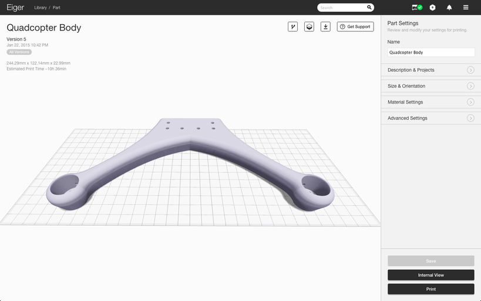Viewport: 481px width, 301px height.
Task: Click the search magnifier icon
Action: [x=369, y=8]
